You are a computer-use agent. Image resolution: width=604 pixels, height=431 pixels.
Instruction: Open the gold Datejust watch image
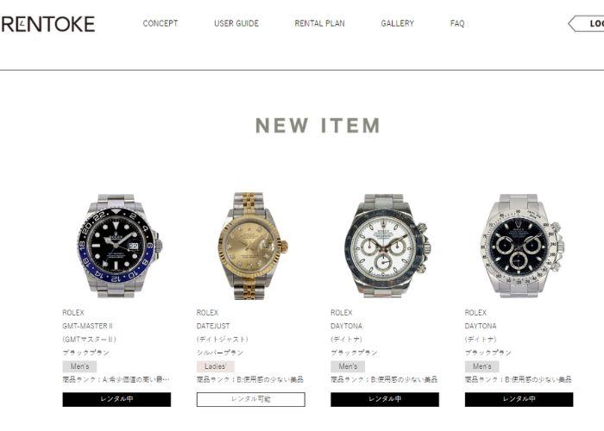click(251, 246)
